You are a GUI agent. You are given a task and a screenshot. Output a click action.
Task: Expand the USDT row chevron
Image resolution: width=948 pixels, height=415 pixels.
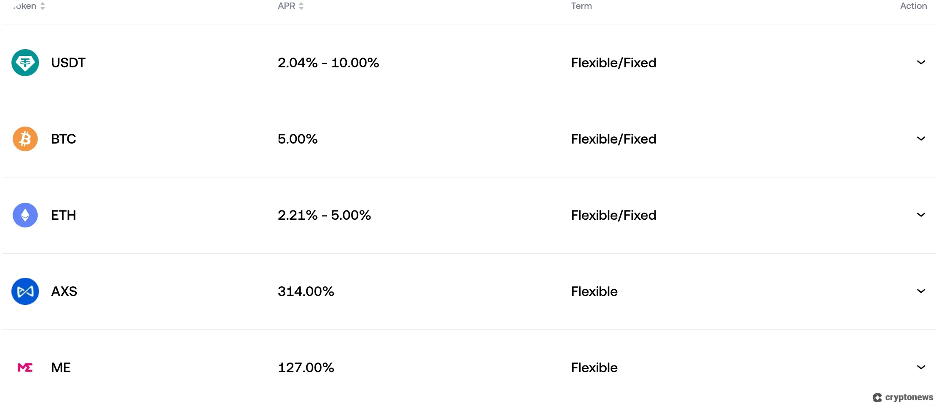921,63
